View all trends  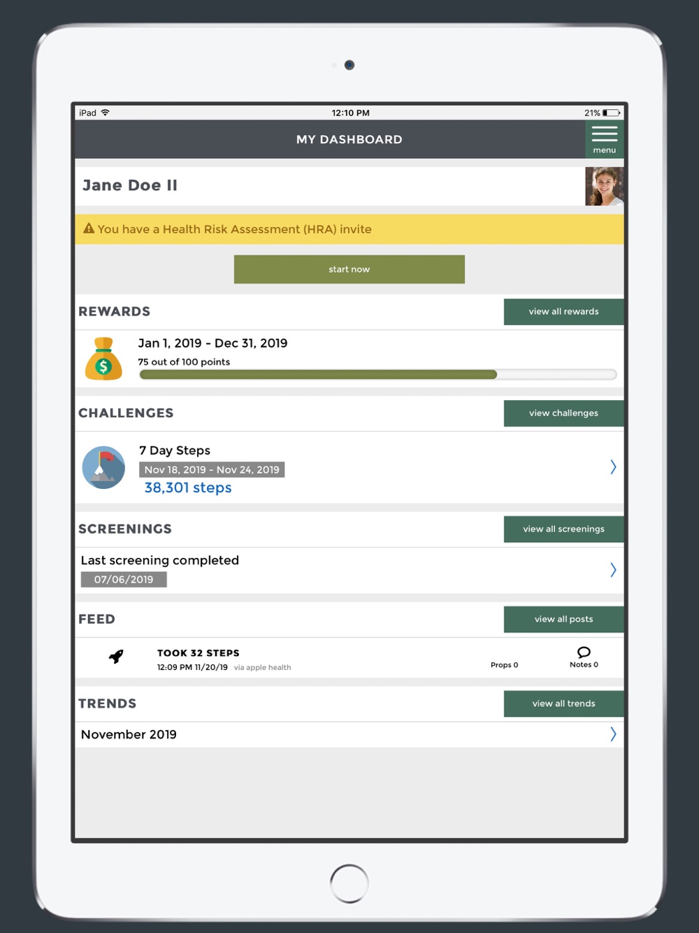(563, 704)
